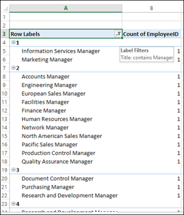The width and height of the screenshot is (184, 215).
Task: Click the Research and Development Manager cell
Action: tap(66, 195)
